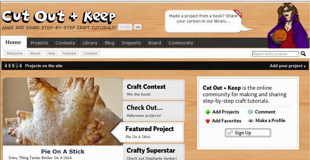The image size is (310, 160).
Task: Click the Facebook Like button
Action: 125,27
